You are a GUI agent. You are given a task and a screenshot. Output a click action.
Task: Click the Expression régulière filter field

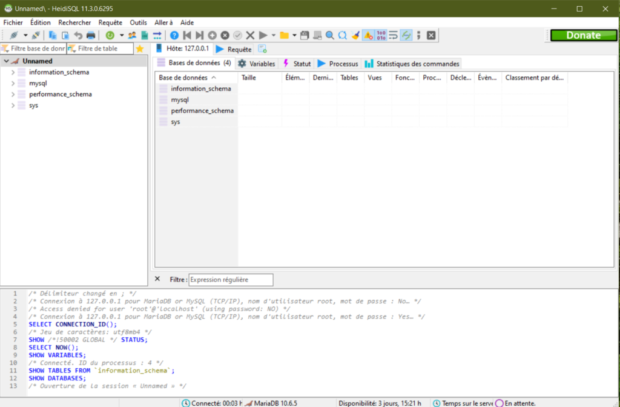point(231,280)
